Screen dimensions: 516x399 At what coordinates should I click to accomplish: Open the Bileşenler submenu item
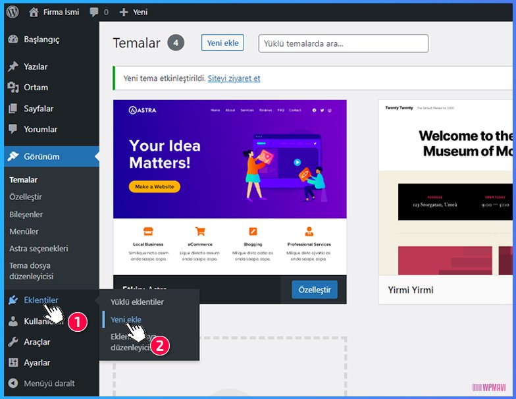(x=26, y=215)
